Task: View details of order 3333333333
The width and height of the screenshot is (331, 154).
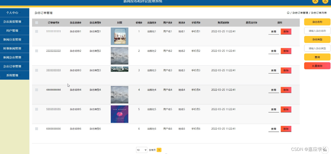Action: pos(274,71)
